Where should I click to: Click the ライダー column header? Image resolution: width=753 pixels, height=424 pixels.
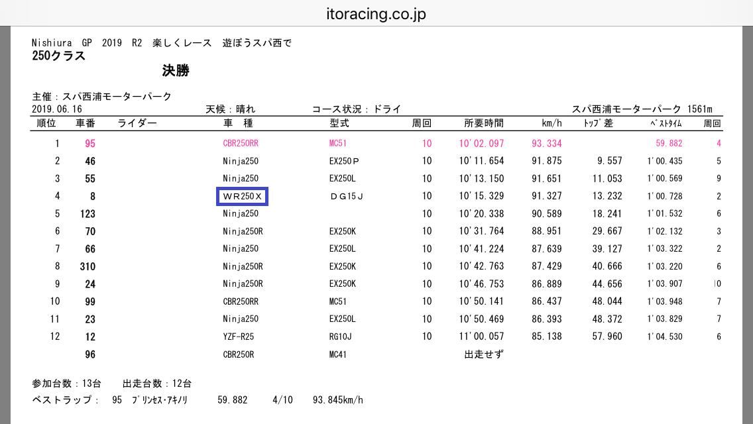tap(137, 123)
